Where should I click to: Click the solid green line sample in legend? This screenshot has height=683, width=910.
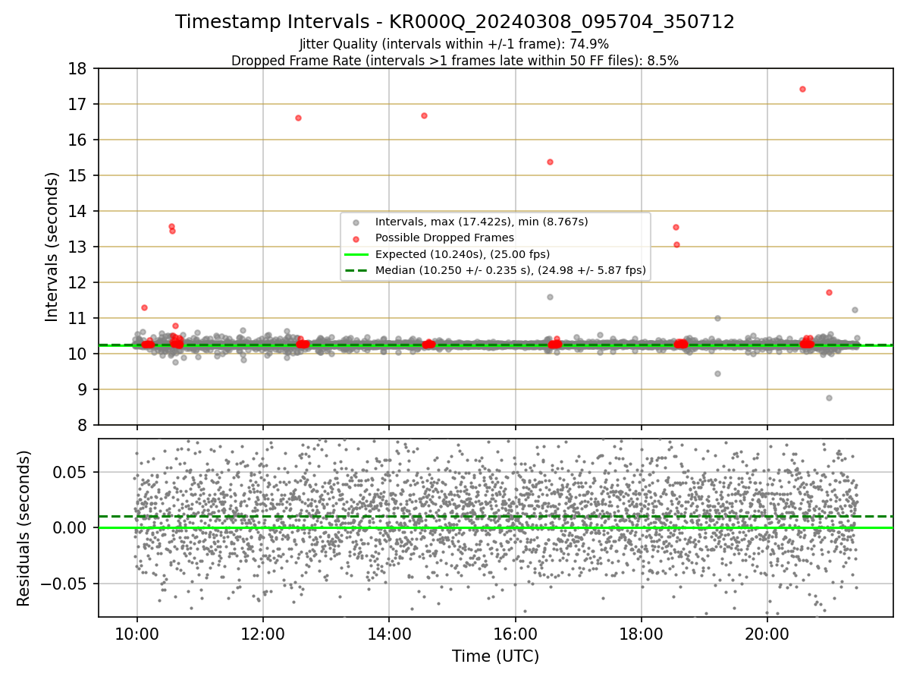pyautogui.click(x=356, y=254)
